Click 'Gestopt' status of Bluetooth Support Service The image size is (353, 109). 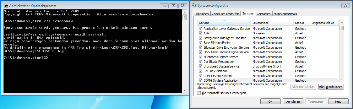point(300,57)
